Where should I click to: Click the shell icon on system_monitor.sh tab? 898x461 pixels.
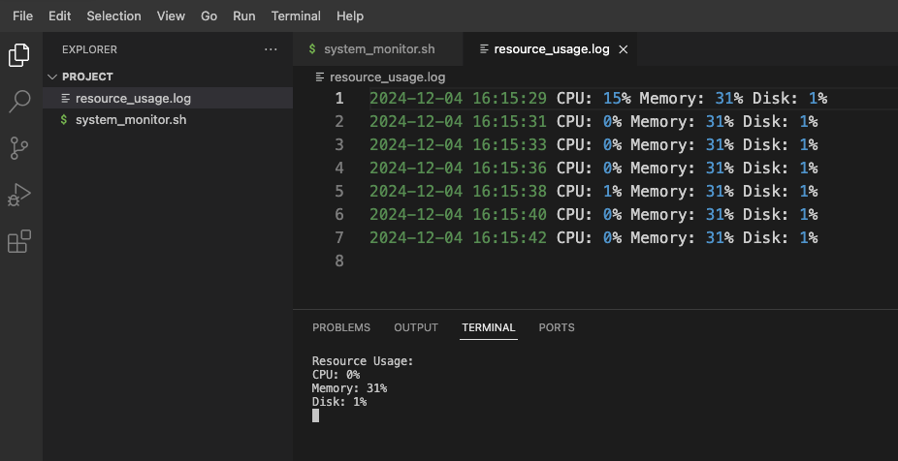coord(312,49)
